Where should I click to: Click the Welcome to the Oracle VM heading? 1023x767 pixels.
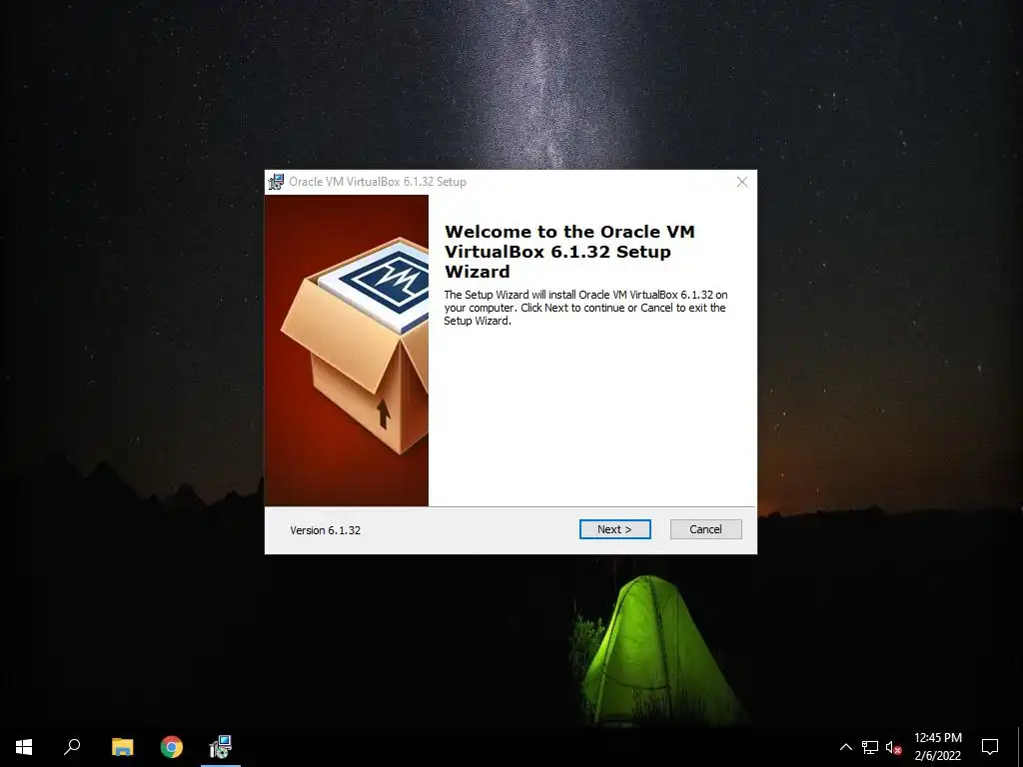click(x=569, y=251)
